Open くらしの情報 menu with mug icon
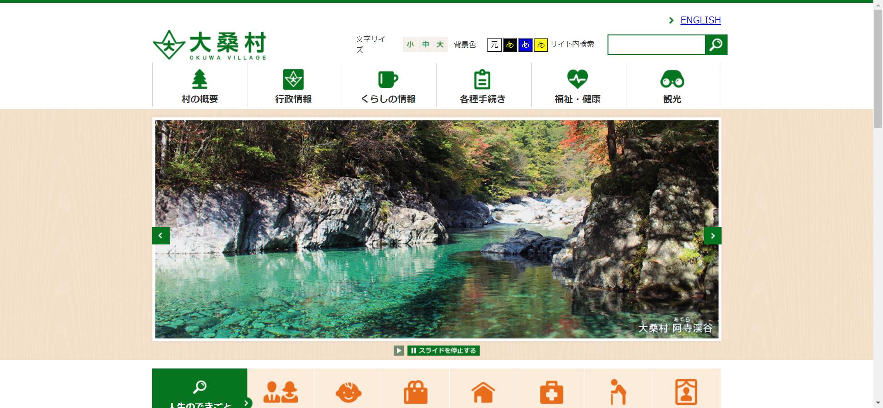 389,85
